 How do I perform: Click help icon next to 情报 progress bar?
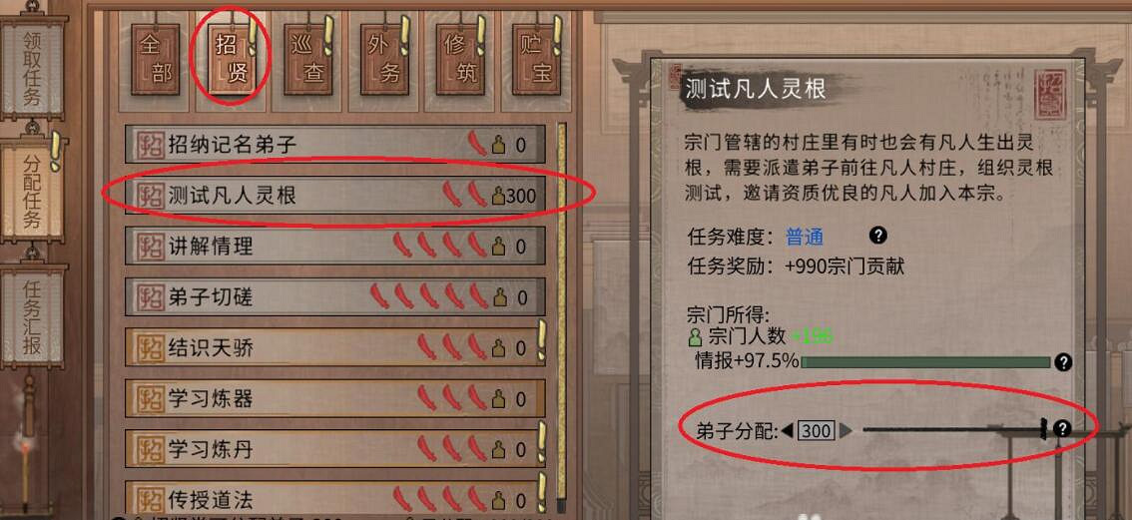pyautogui.click(x=1063, y=362)
